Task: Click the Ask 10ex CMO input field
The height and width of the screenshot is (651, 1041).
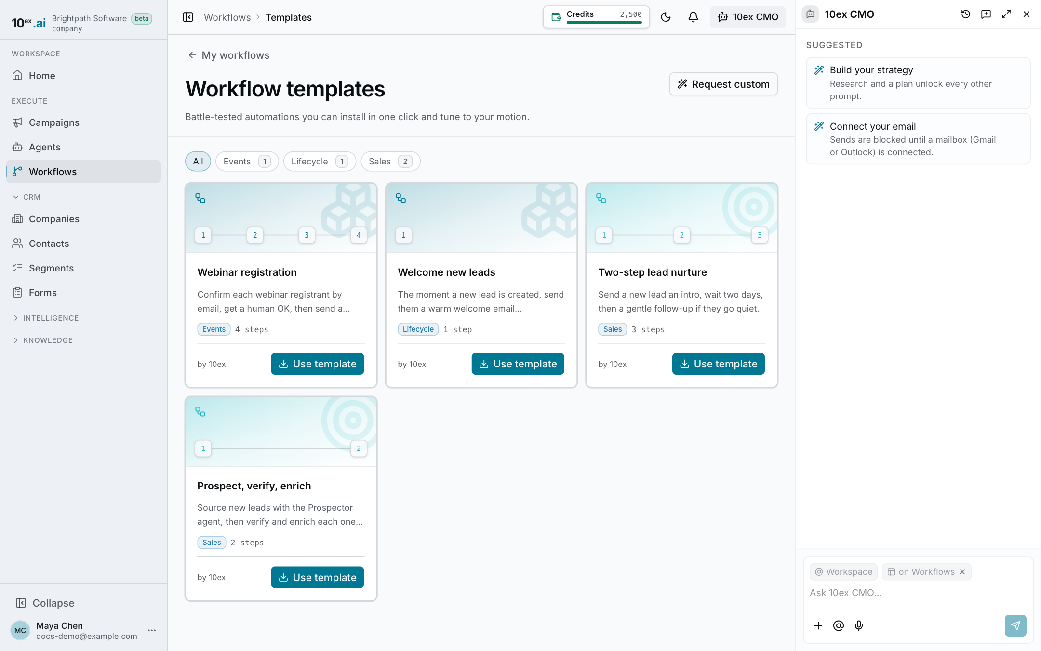Action: click(x=918, y=593)
